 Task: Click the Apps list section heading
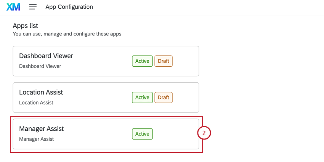point(26,26)
